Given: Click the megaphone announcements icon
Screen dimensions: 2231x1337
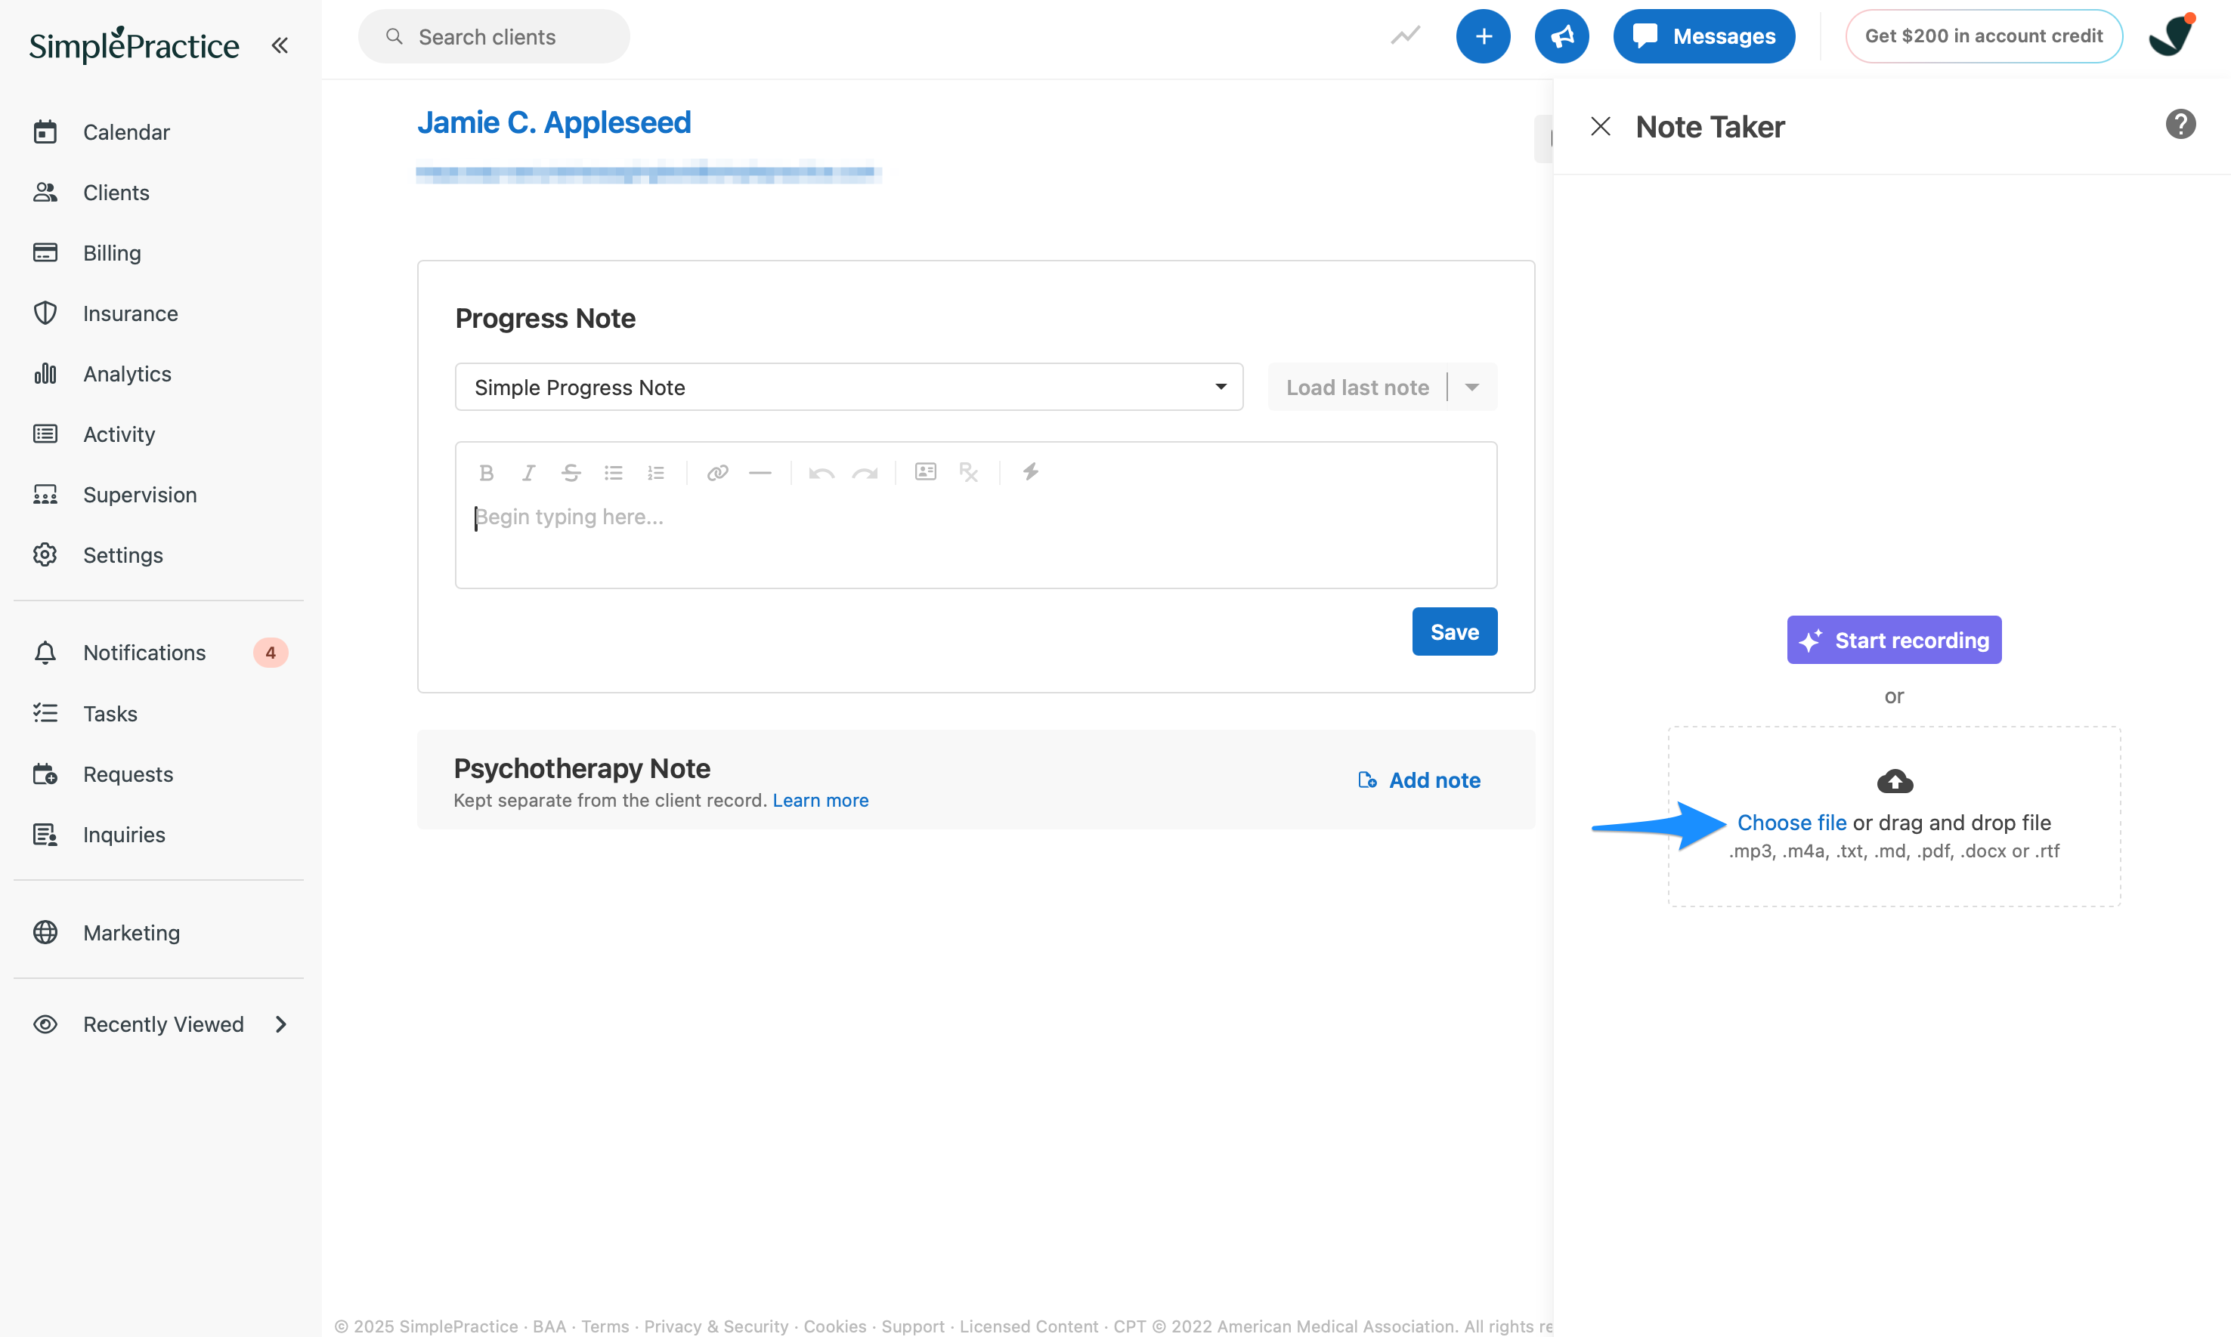Looking at the screenshot, I should [1561, 36].
